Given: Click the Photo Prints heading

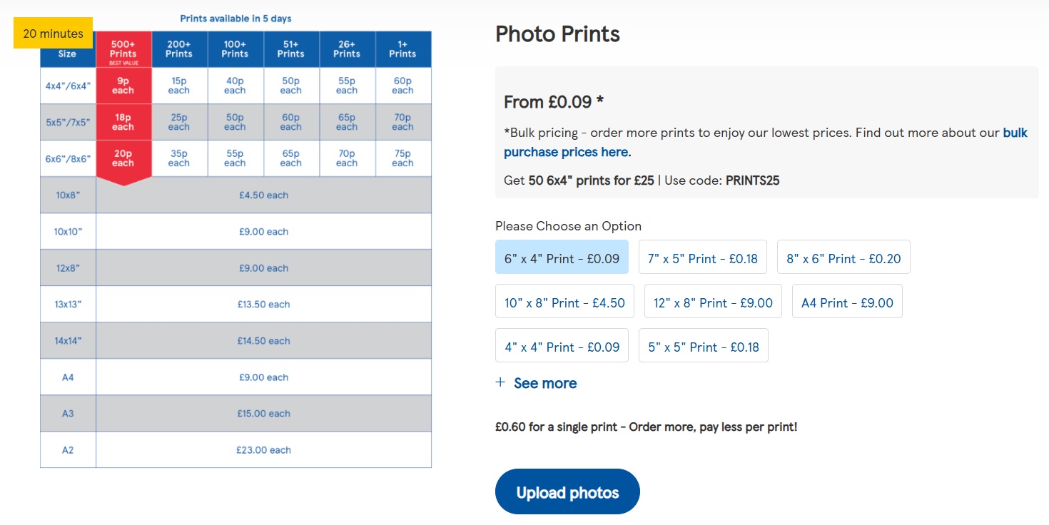Looking at the screenshot, I should coord(557,34).
